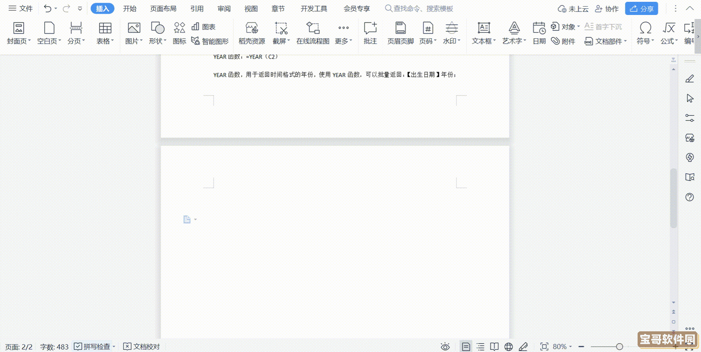701x352 pixels.
Task: Open the 更多 more options dropdown
Action: point(343,33)
